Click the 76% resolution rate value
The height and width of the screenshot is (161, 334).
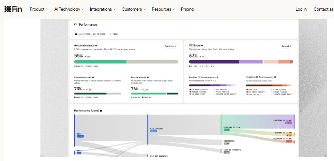tap(135, 89)
